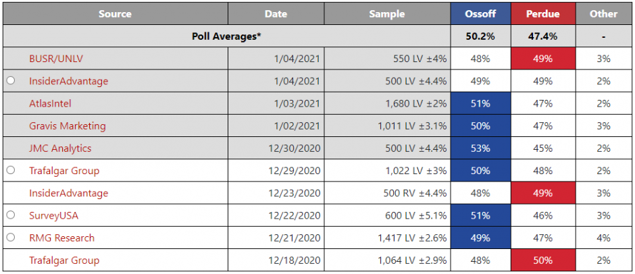This screenshot has width=635, height=274.
Task: Click the Source column header
Action: coord(115,14)
